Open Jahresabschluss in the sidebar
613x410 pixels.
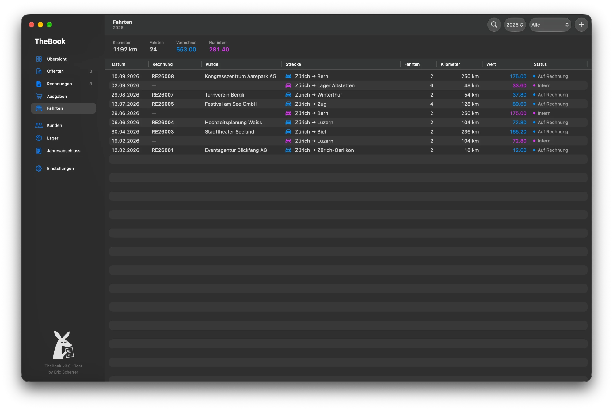coord(63,151)
